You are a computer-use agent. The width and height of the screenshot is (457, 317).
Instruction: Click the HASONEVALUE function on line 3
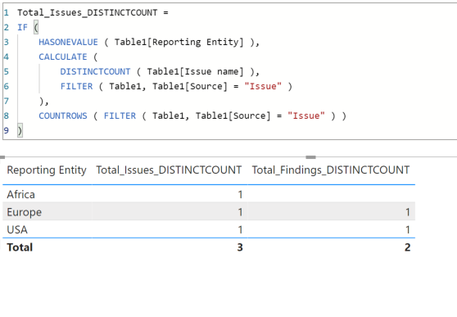[x=68, y=42]
